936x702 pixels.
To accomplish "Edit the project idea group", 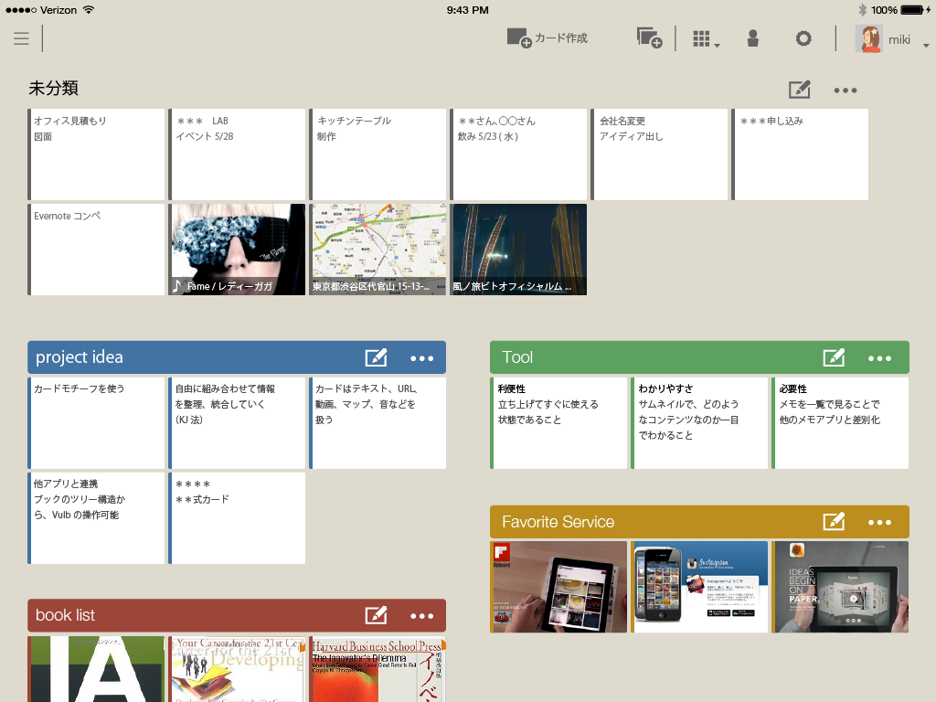I will pos(376,358).
